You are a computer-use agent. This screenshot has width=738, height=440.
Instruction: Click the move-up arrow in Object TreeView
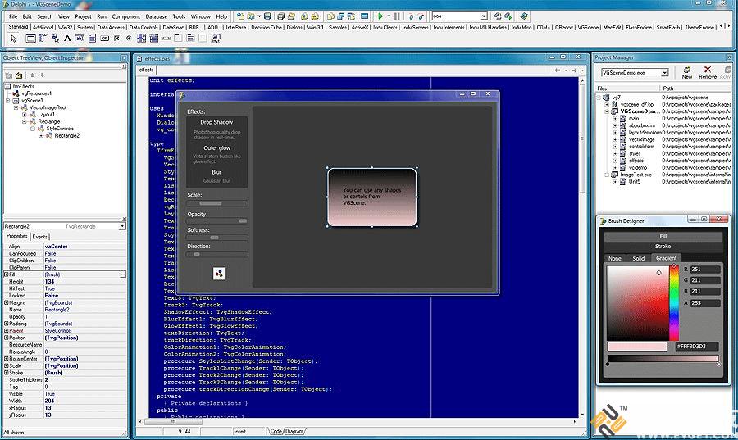coord(33,75)
